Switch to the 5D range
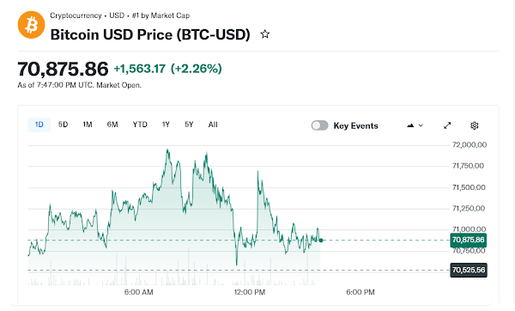The height and width of the screenshot is (311, 515). click(63, 125)
